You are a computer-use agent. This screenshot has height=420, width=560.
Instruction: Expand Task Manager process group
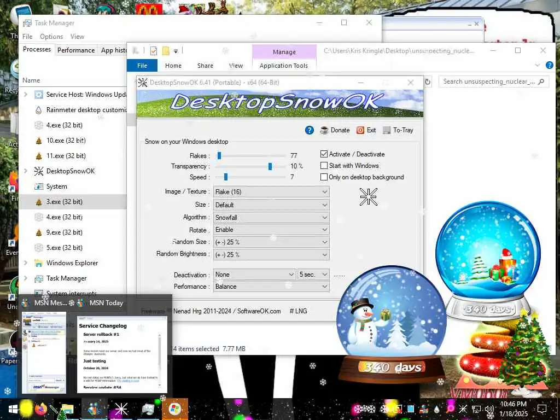click(x=25, y=278)
